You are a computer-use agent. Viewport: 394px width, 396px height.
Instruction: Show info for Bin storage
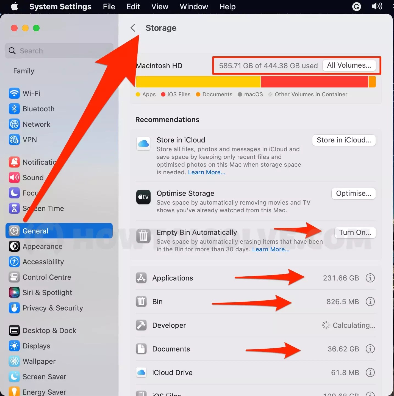[x=370, y=302]
